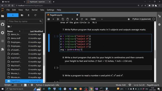Open Visual Studio Code from the taskbar
Viewport: 162px width, 91px height.
pos(60,89)
